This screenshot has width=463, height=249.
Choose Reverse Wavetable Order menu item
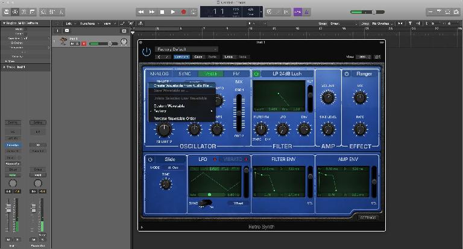(x=181, y=118)
